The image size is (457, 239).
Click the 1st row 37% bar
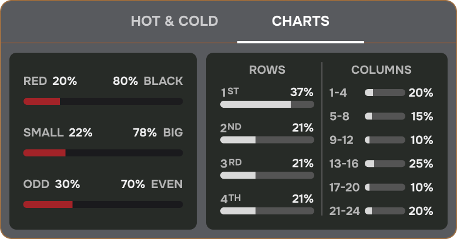click(x=267, y=104)
